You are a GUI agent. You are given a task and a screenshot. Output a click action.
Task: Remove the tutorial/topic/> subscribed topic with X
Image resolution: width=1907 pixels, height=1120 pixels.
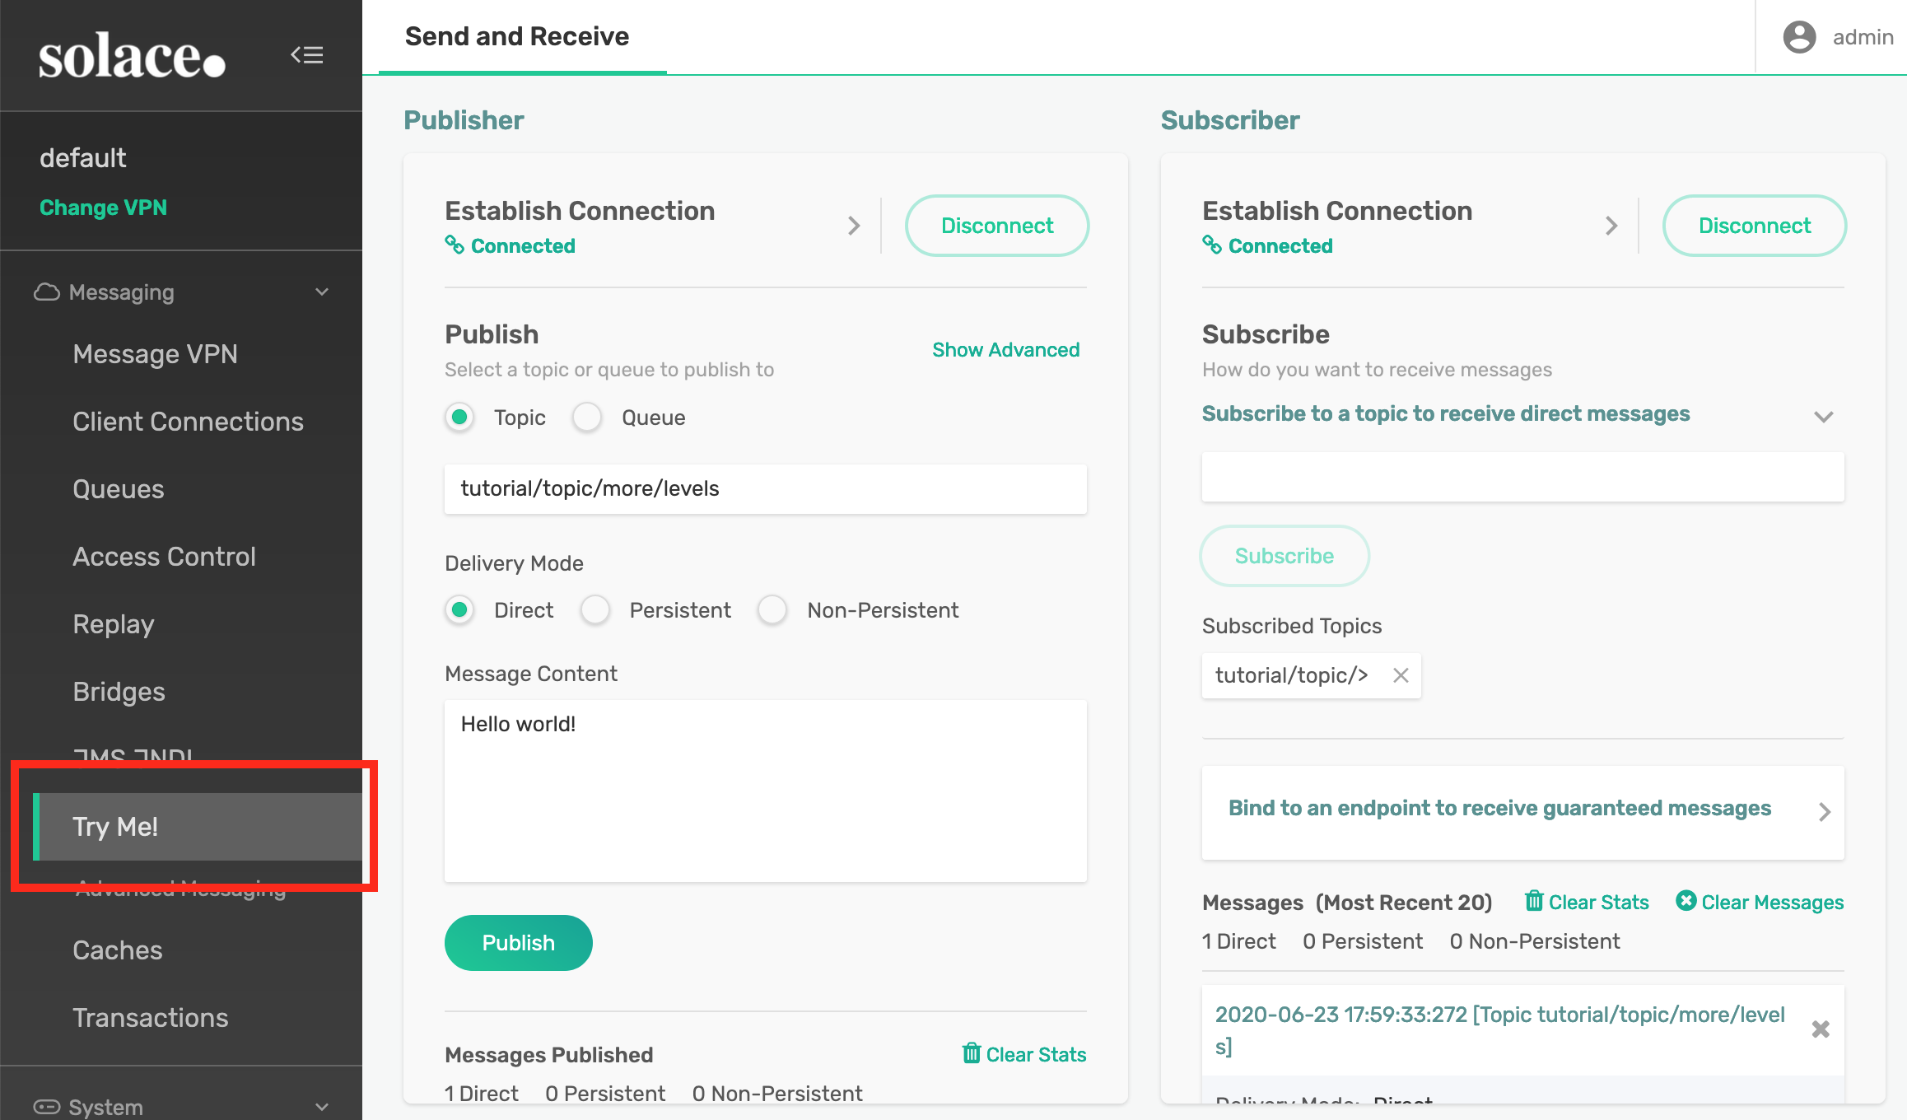(1401, 675)
